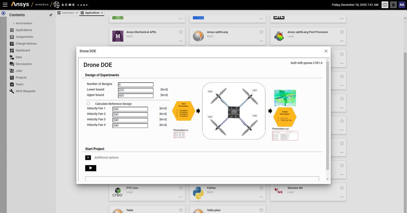This screenshot has height=213, width=407.
Task: Click the Velocity Fan 3 field
Action: point(130,120)
